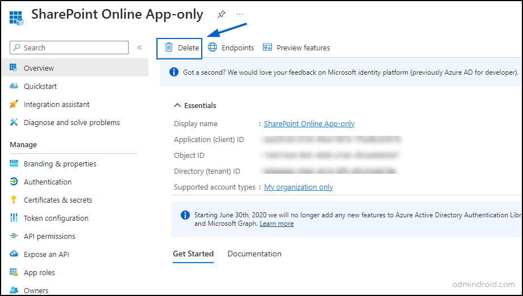Click the Integration assistant rocket icon

pos(14,104)
